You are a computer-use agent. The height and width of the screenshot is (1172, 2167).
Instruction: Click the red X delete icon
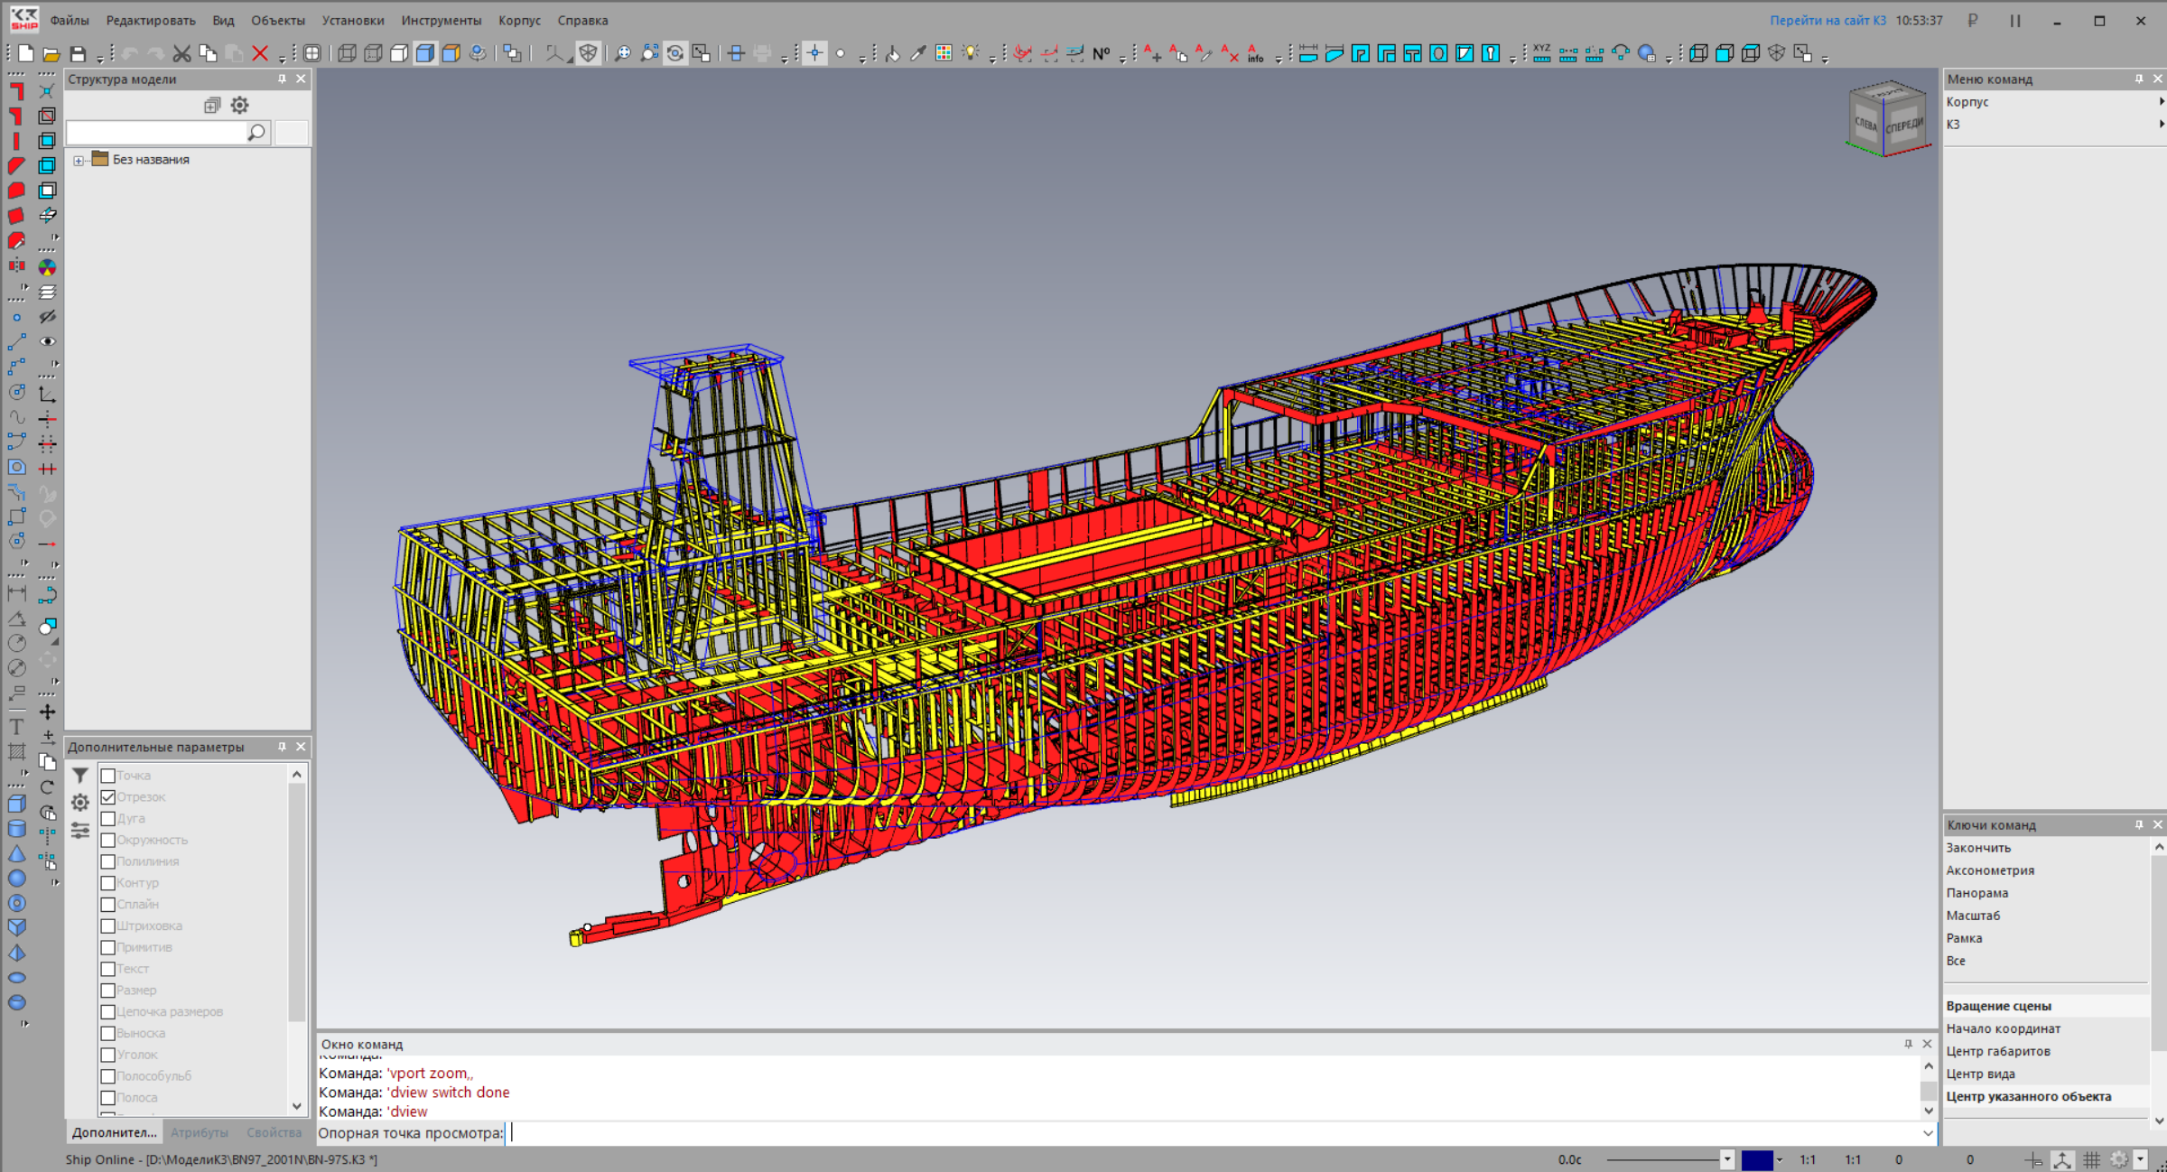260,54
